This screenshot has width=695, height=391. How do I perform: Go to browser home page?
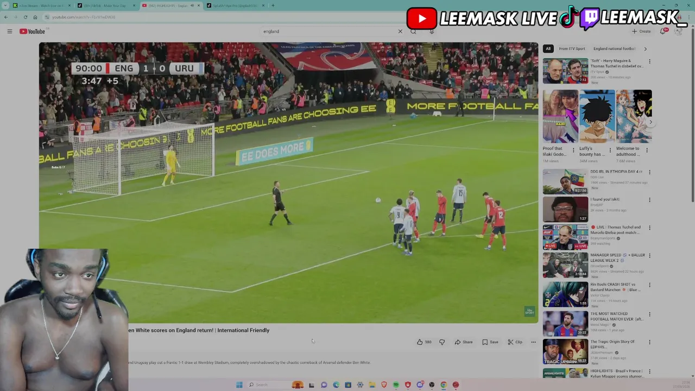[35, 17]
